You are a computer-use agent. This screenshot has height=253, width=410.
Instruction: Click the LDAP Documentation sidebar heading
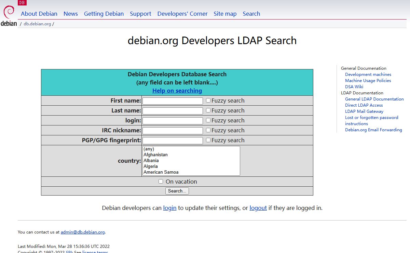(x=362, y=93)
